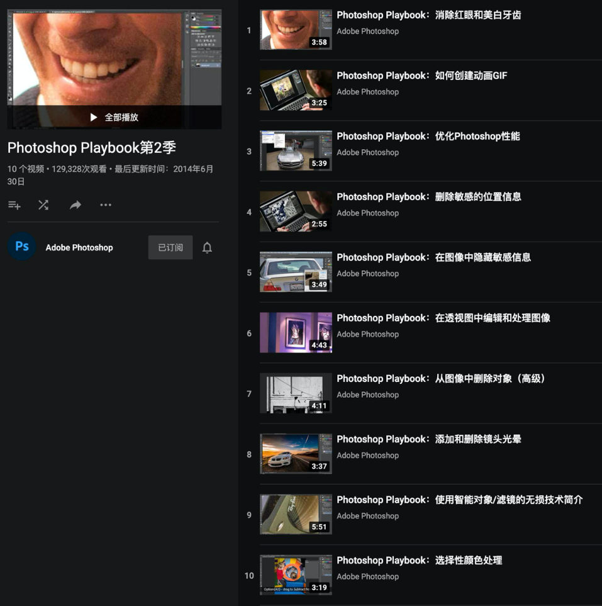
Task: Open the video titled 在透视图中编辑和处理图像
Action: point(443,318)
